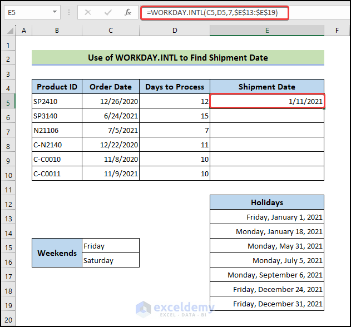Screen dimensions: 351x327
Task: Click the Holidays header cell
Action: 267,202
